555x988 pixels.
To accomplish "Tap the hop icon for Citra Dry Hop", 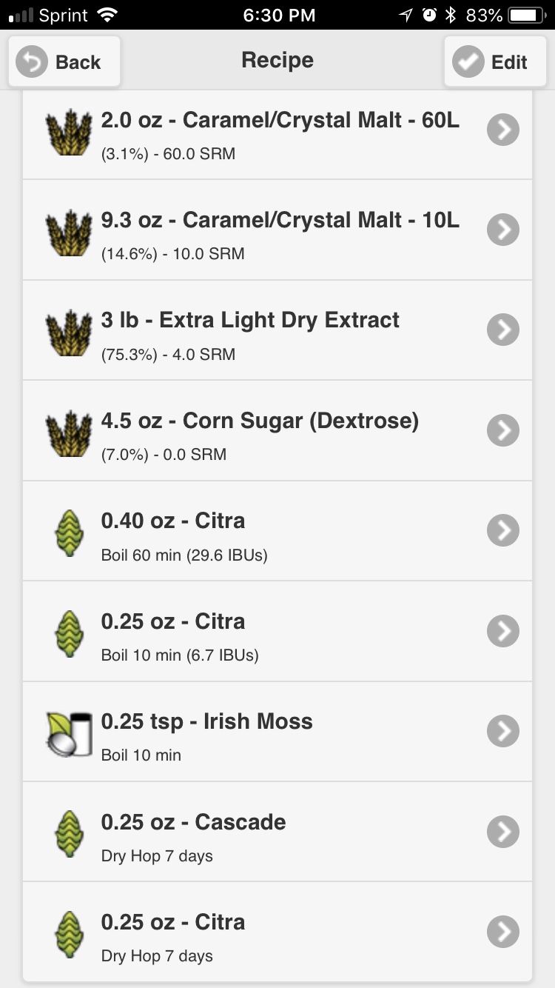I will [x=68, y=933].
